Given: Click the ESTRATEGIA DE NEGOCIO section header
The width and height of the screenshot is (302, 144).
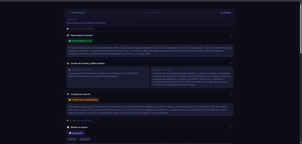Looking at the screenshot, I should pos(81,121).
